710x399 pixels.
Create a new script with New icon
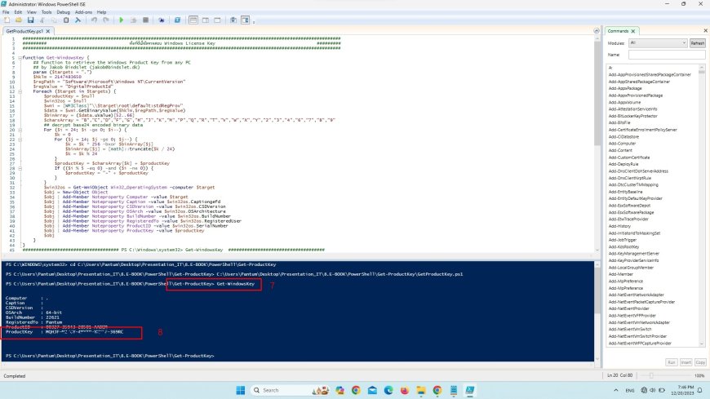tap(7, 20)
